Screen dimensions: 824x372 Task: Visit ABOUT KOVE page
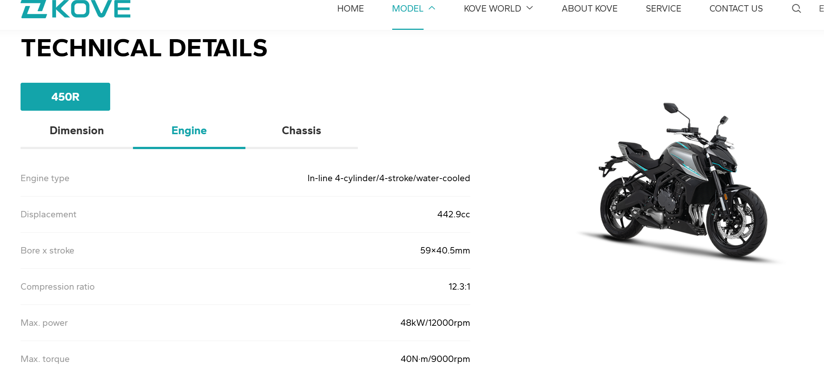589,9
